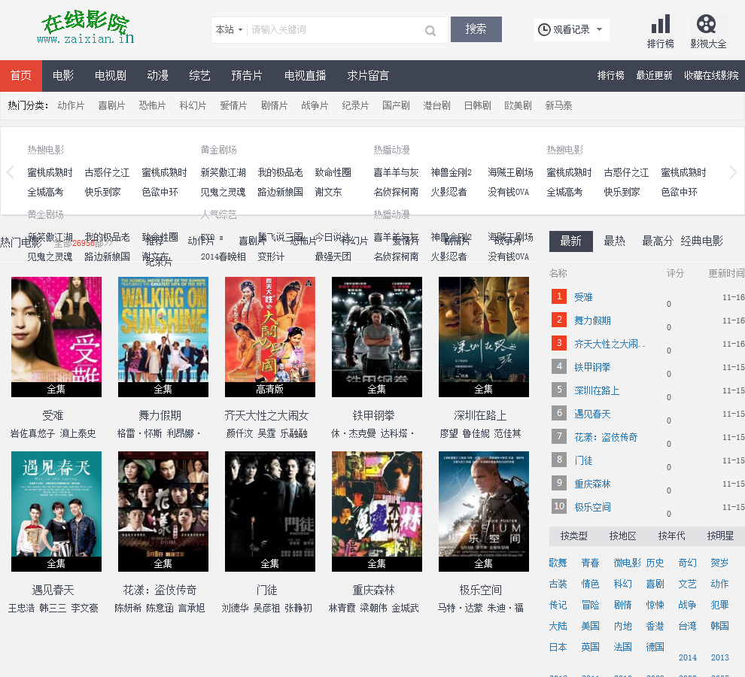Select the 动作片 hot category
The width and height of the screenshot is (745, 677).
click(71, 105)
